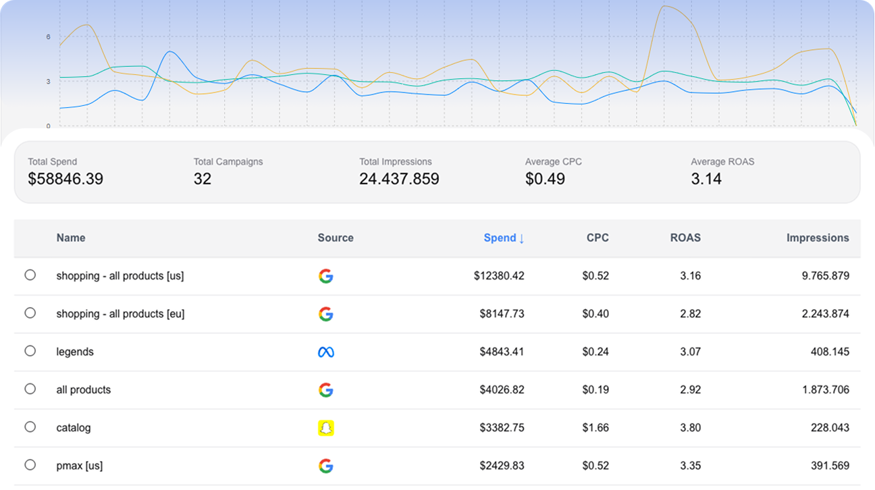Click the Total Spend value $58846.39
This screenshot has width=875, height=490.
pyautogui.click(x=65, y=179)
